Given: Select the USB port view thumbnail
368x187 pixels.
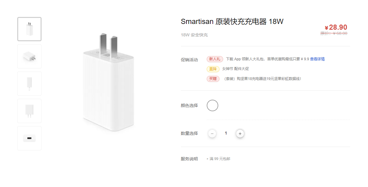Looking at the screenshot, I should point(29,138).
